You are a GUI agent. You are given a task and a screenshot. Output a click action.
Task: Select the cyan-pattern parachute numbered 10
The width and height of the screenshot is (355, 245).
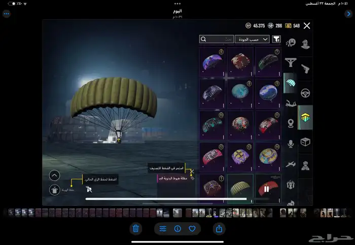click(212, 125)
